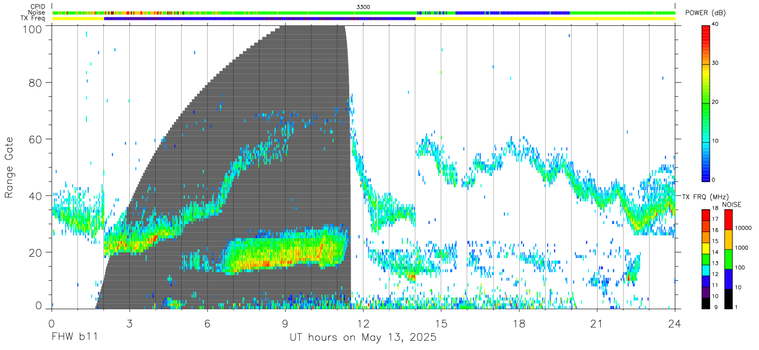Click the UT hours axis tick '24'
The image size is (759, 350).
click(674, 323)
